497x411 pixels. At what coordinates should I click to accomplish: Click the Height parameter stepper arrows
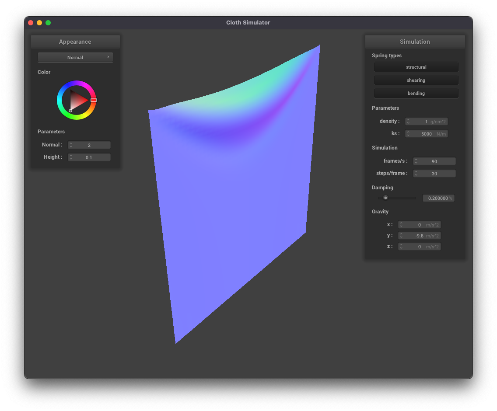point(71,157)
